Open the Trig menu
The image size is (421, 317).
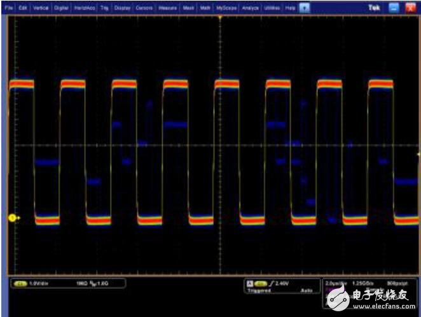pyautogui.click(x=102, y=8)
